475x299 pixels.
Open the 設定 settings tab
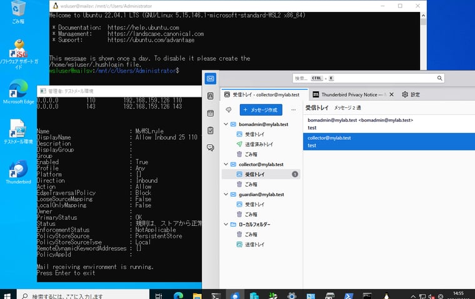click(411, 94)
